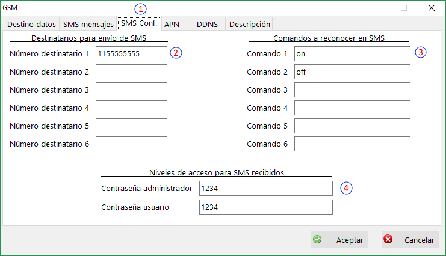Viewport: 446px width, 256px height.
Task: Open the APN tab
Action: 172,24
